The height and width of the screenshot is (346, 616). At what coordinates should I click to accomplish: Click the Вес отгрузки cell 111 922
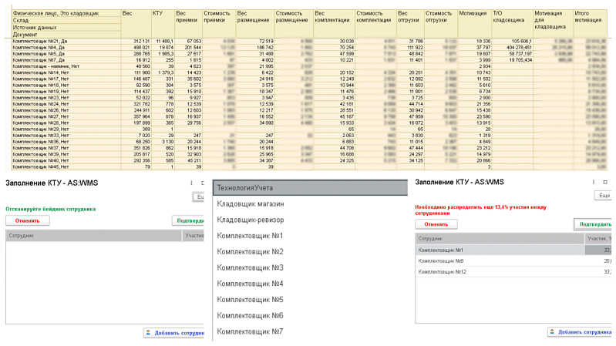click(410, 48)
